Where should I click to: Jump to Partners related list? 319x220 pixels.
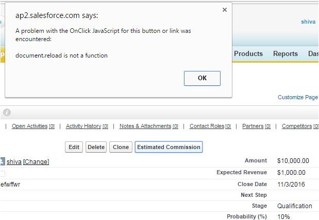tap(253, 126)
